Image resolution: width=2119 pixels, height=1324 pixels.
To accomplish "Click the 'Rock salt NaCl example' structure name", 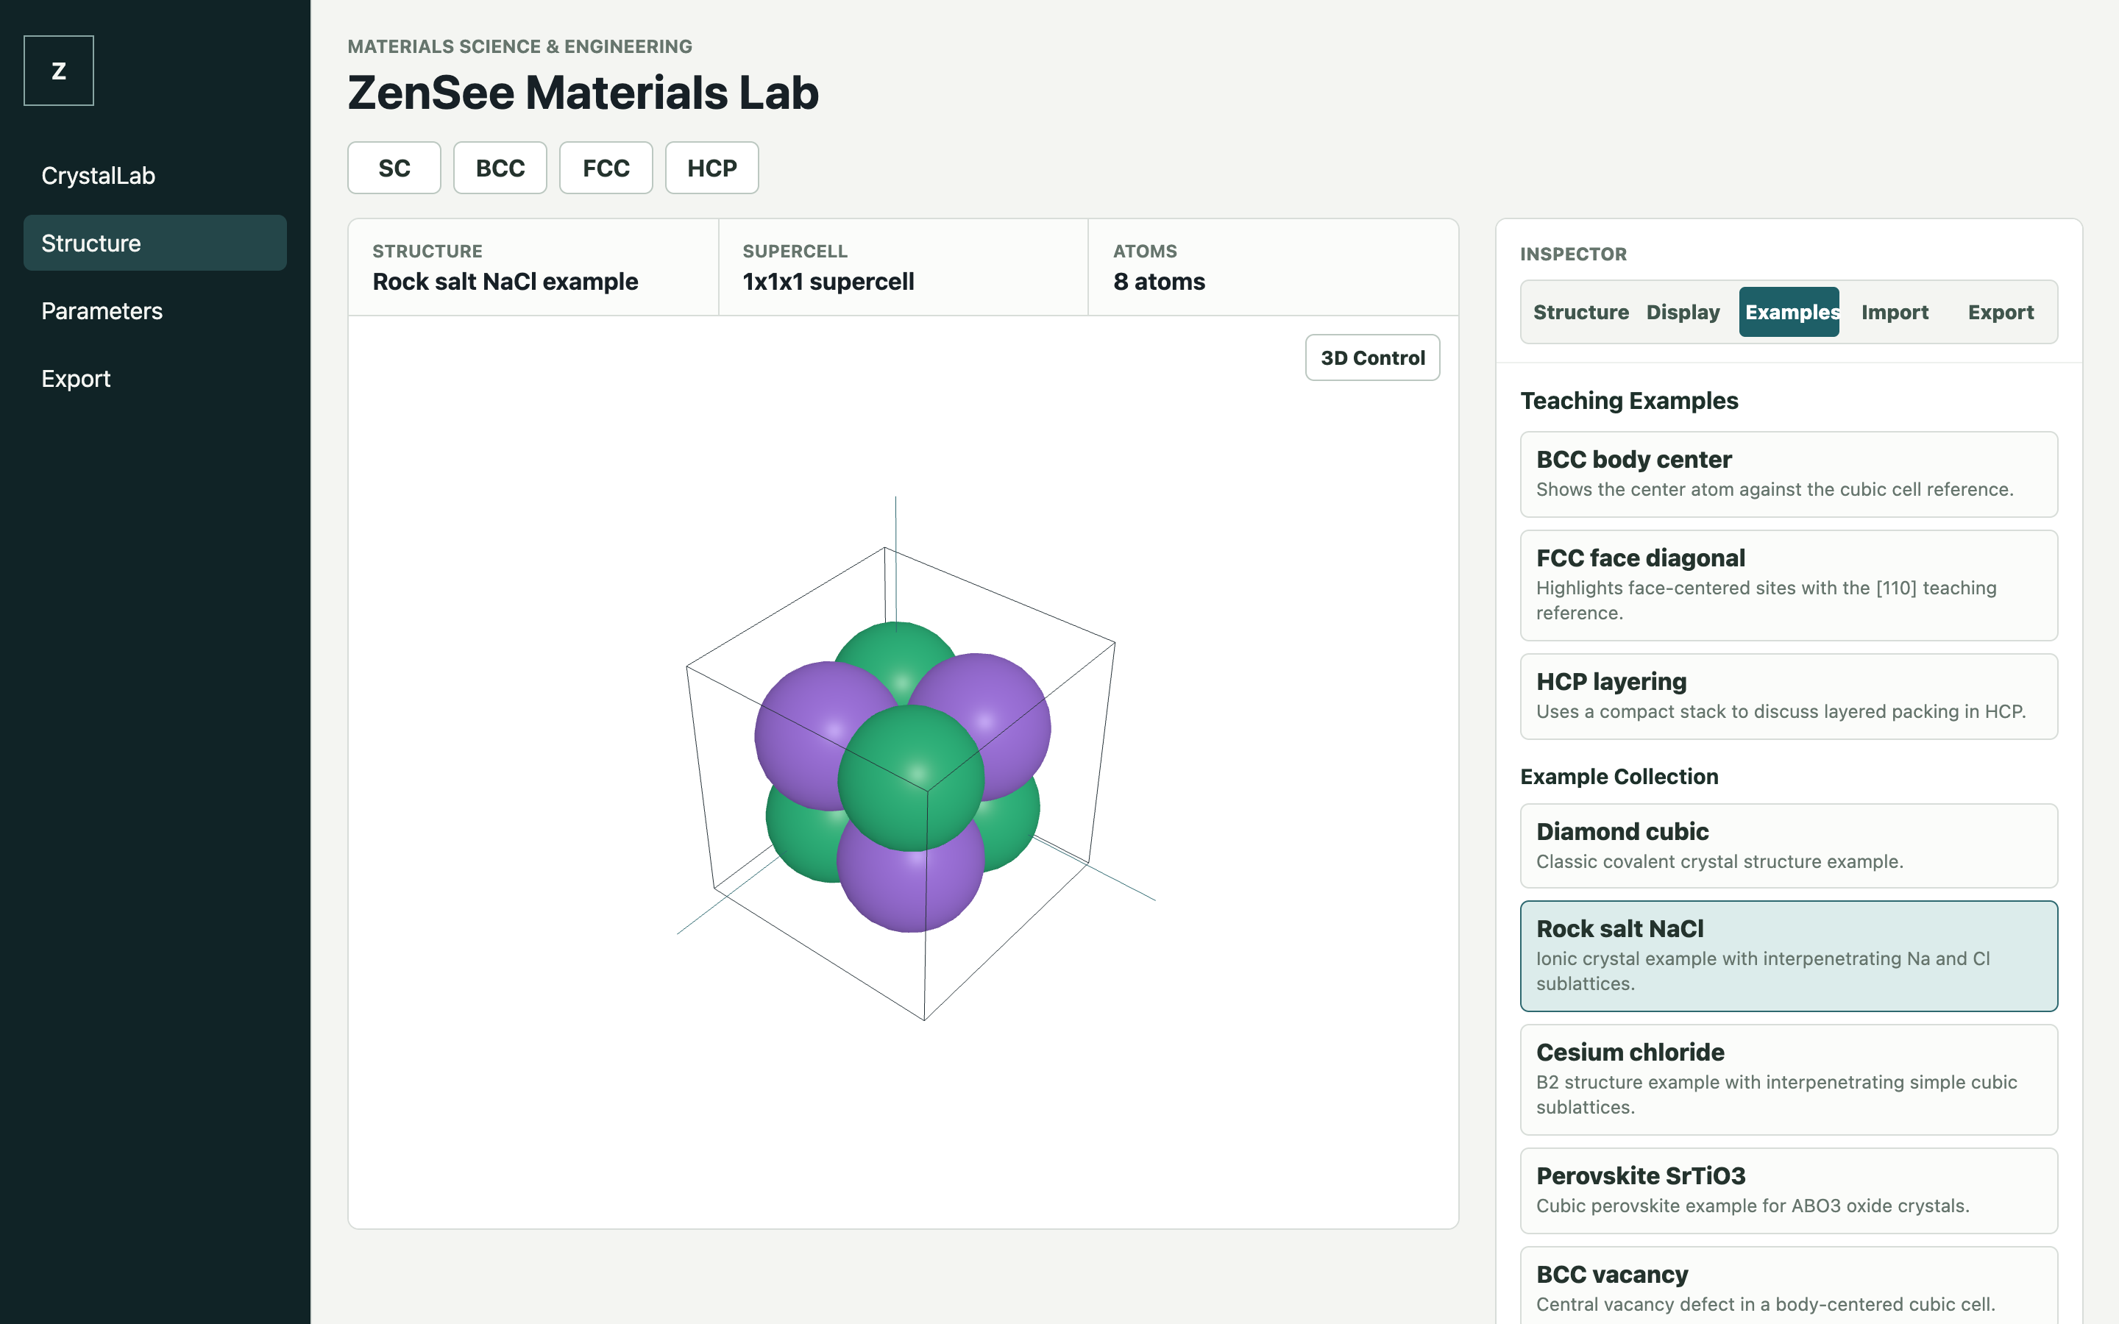I will pos(505,281).
